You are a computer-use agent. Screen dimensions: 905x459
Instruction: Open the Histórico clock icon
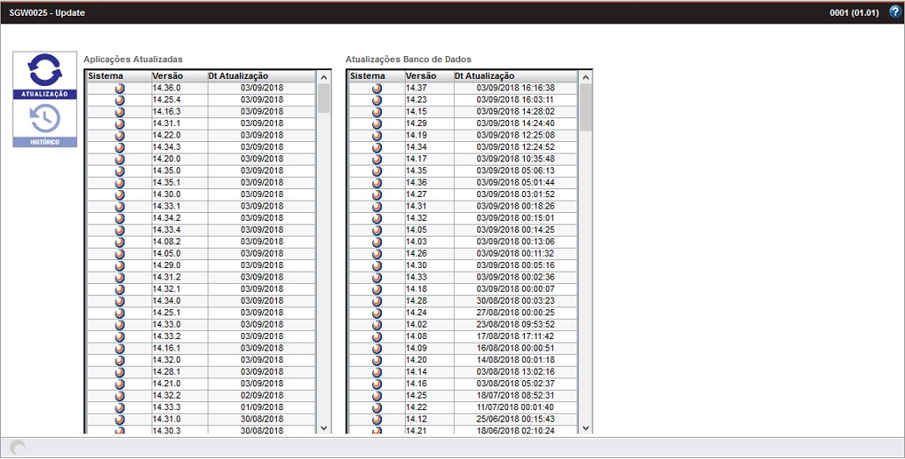click(45, 118)
